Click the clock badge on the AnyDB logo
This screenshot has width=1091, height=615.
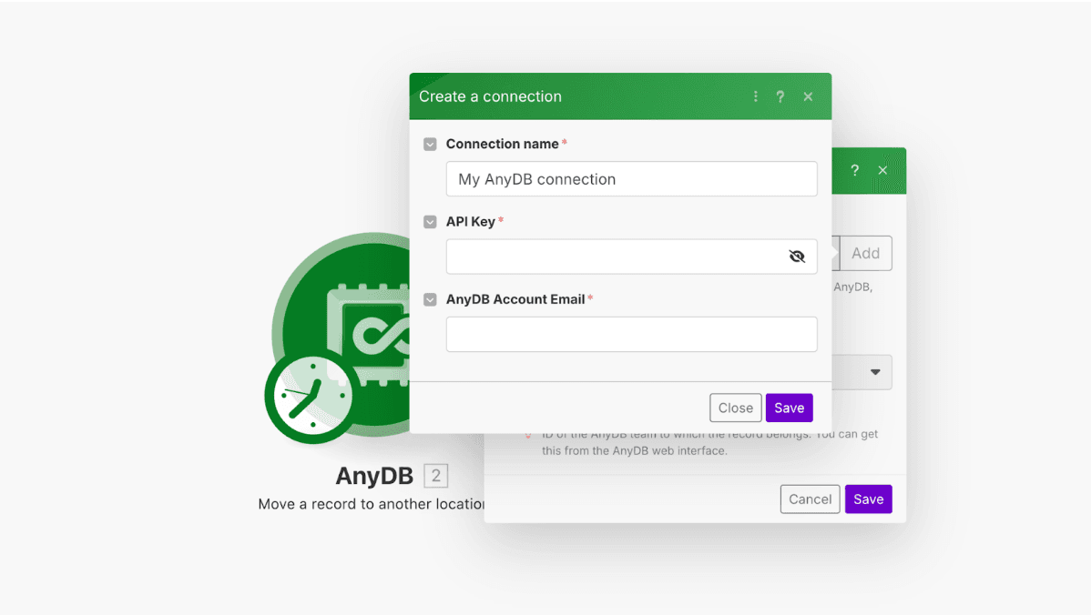click(308, 396)
